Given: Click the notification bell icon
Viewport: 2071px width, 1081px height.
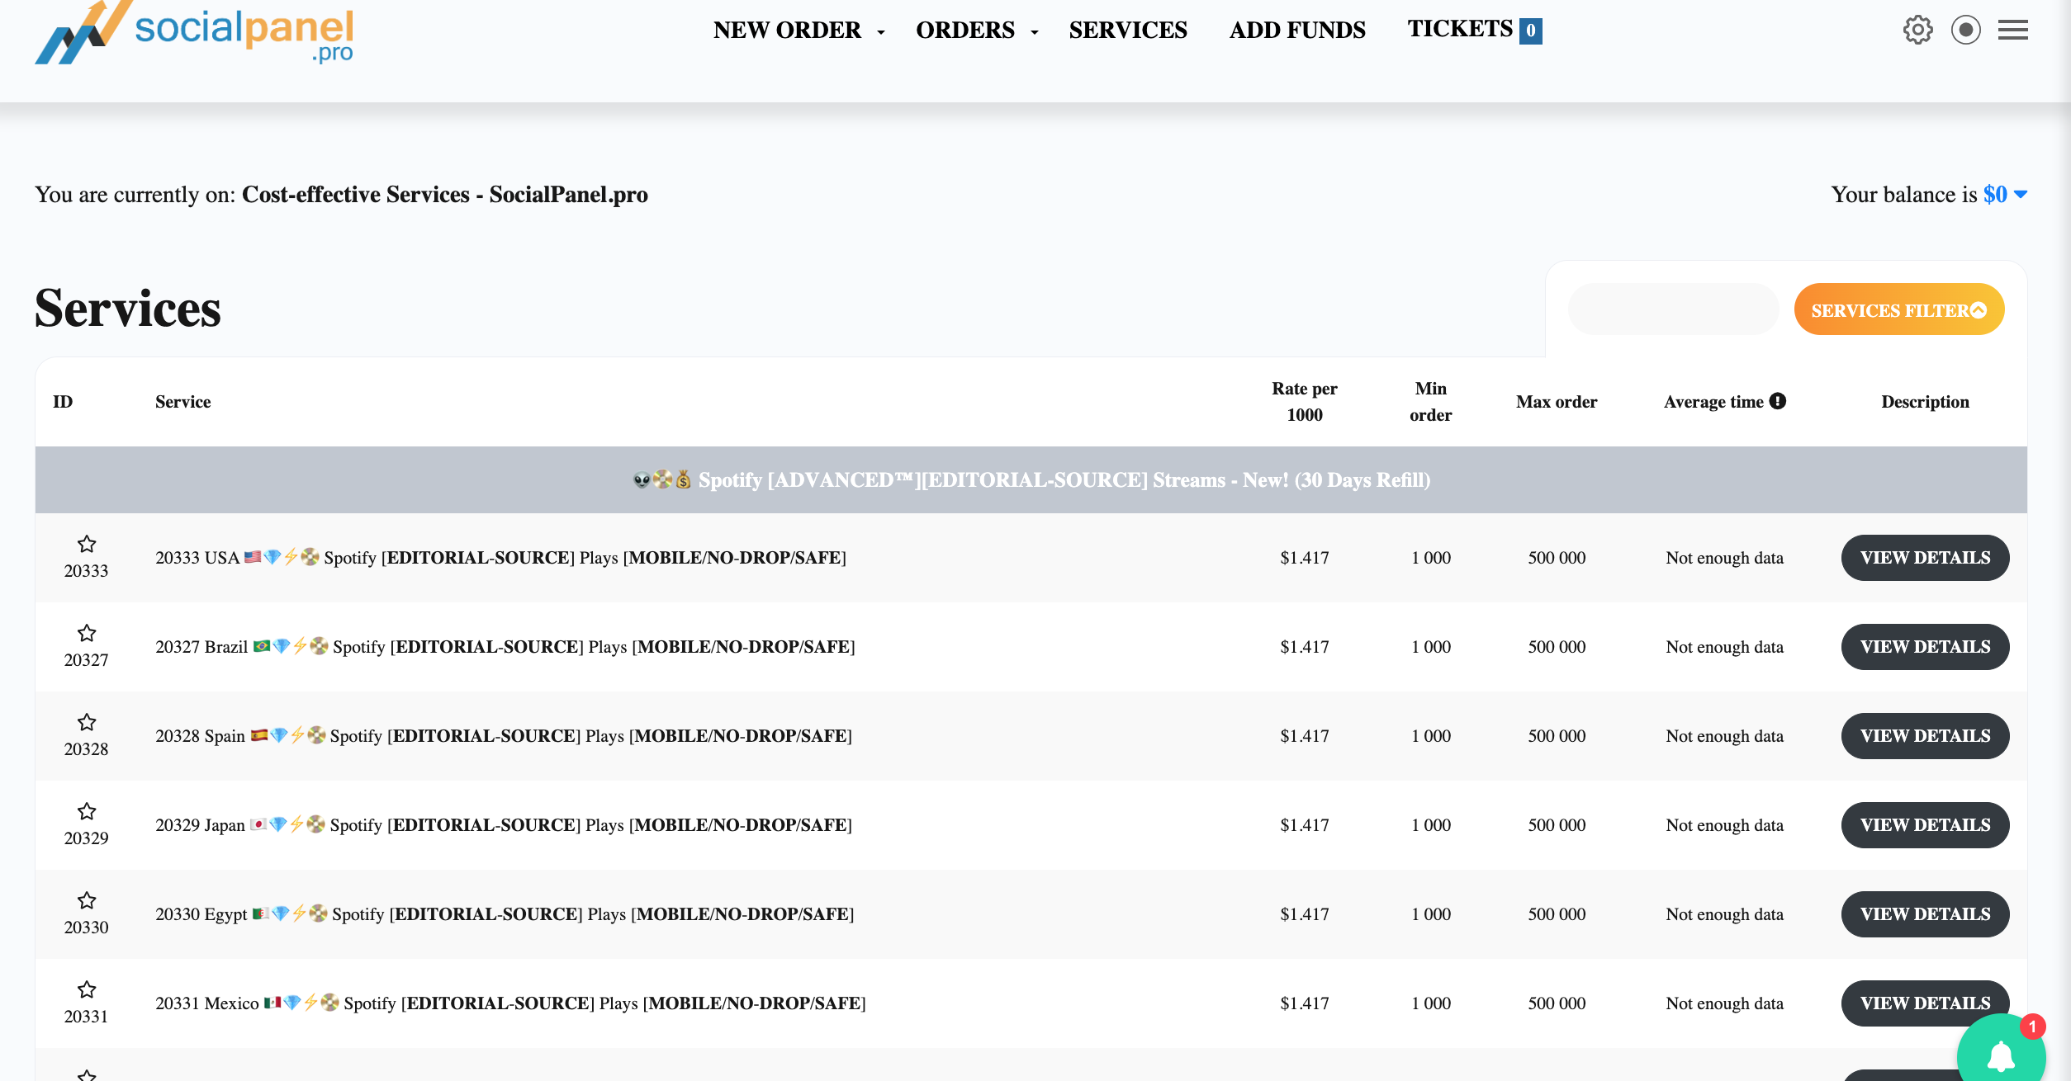Looking at the screenshot, I should pyautogui.click(x=2001, y=1055).
